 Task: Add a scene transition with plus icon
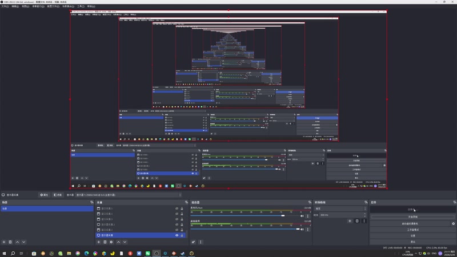[350, 221]
